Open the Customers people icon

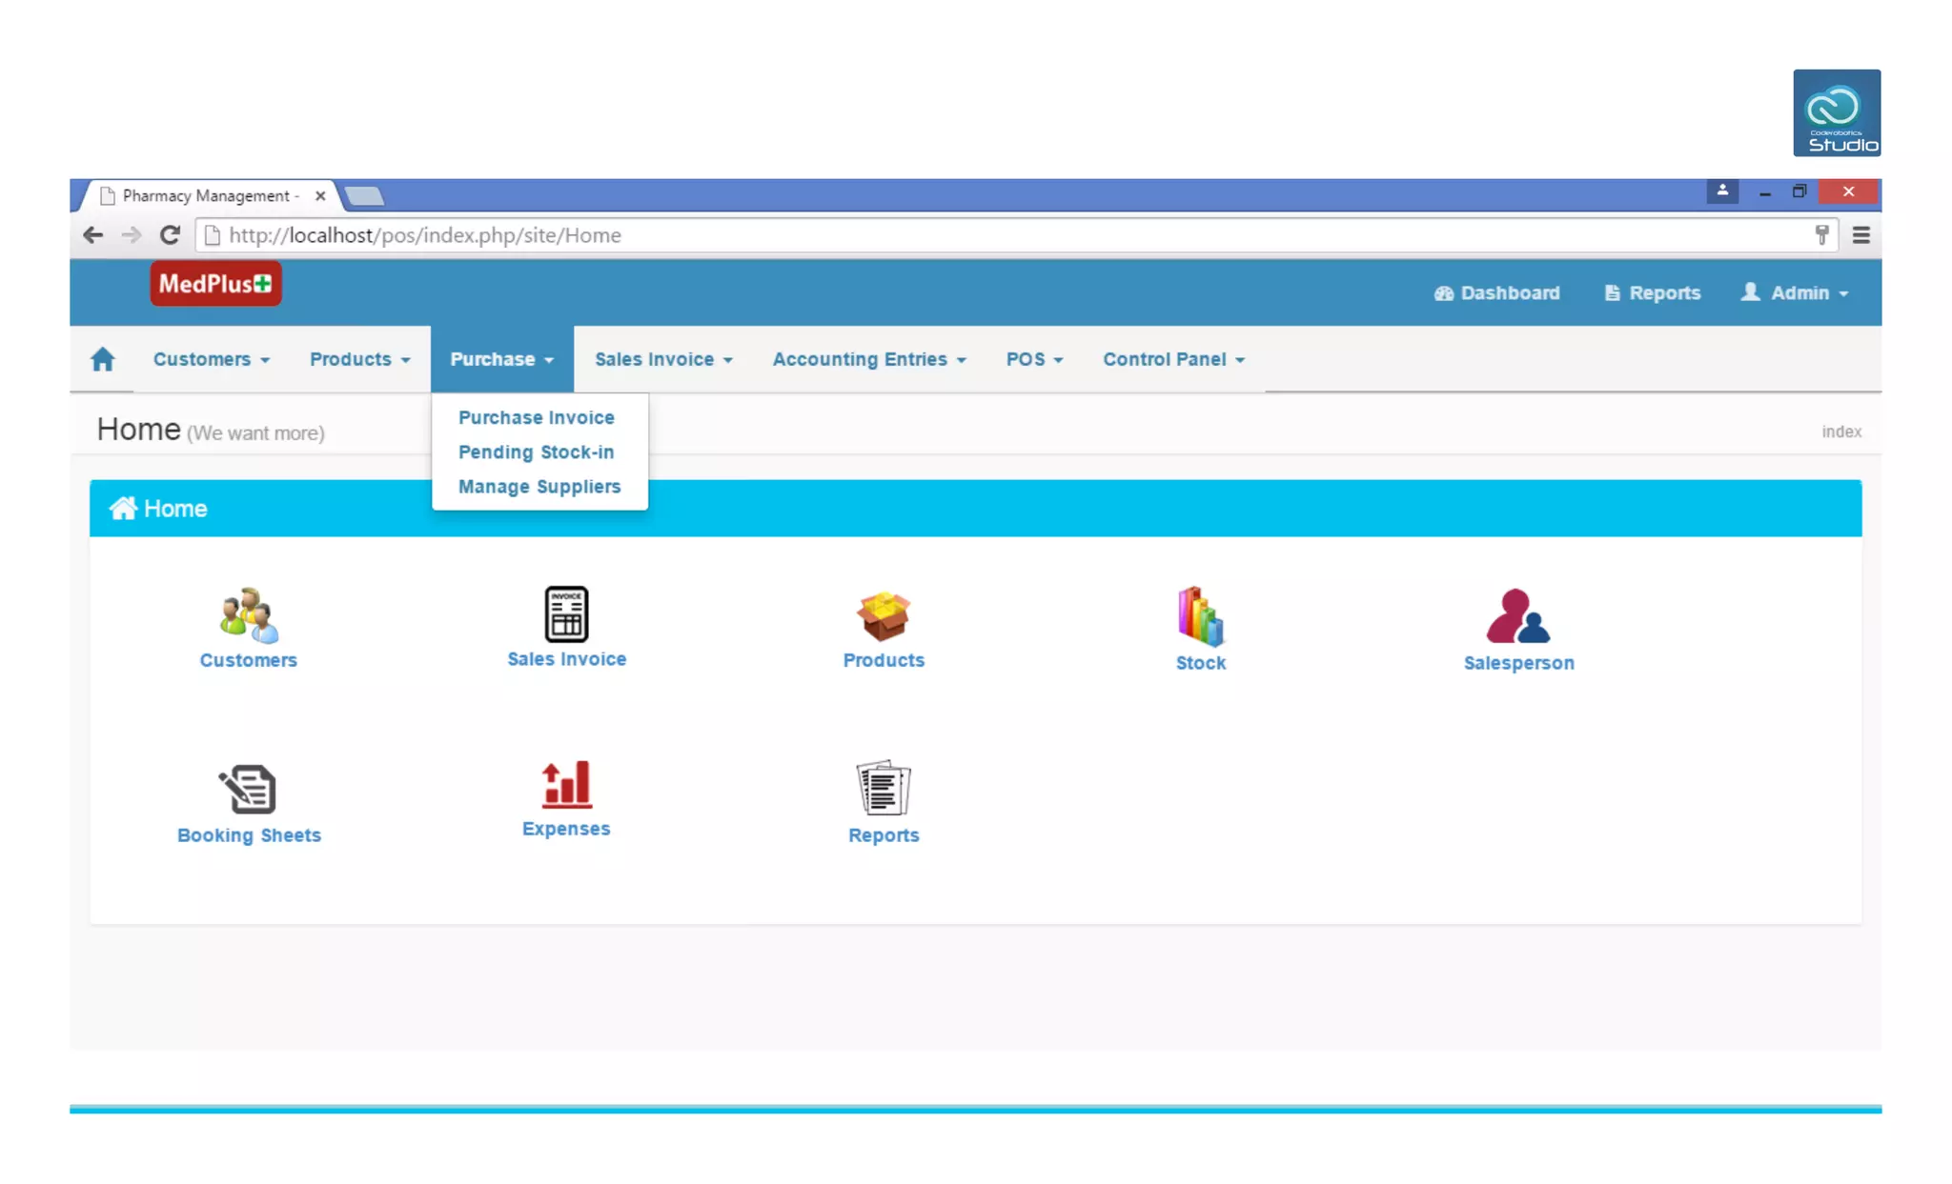click(248, 614)
